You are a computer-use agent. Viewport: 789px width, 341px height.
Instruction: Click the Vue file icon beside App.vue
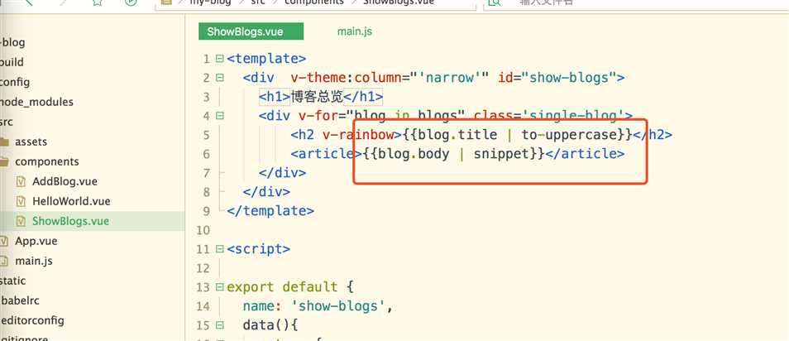[4, 241]
